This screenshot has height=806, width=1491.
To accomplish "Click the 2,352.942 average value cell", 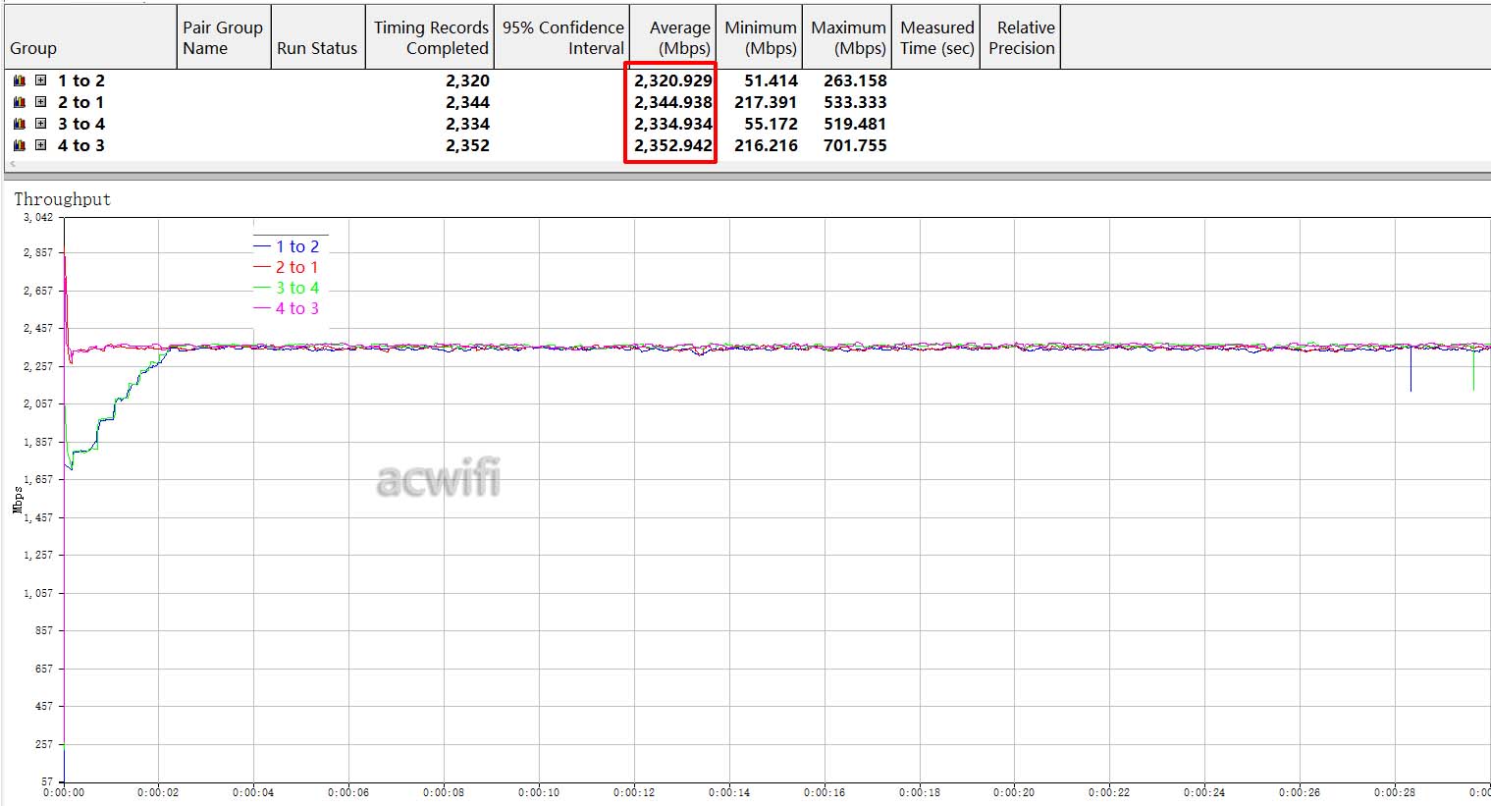I will [x=672, y=145].
